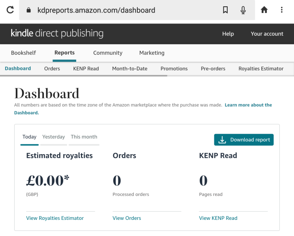The width and height of the screenshot is (294, 236).
Task: Follow the View Orders link
Action: (127, 218)
